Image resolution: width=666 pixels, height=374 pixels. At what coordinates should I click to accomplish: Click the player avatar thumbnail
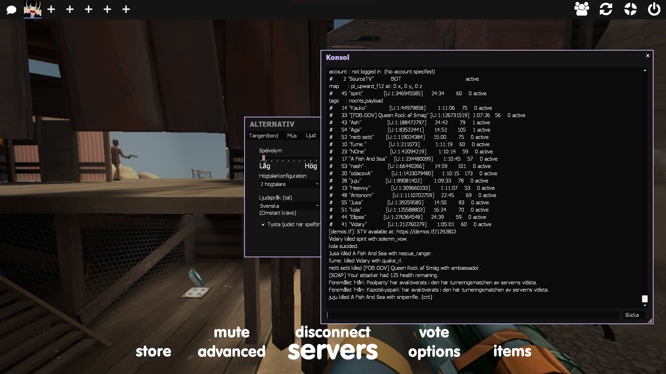[x=33, y=9]
